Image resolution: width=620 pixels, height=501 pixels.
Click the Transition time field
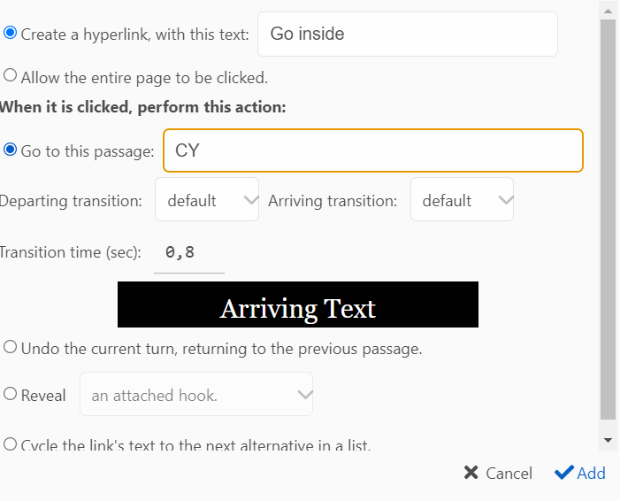(x=188, y=253)
